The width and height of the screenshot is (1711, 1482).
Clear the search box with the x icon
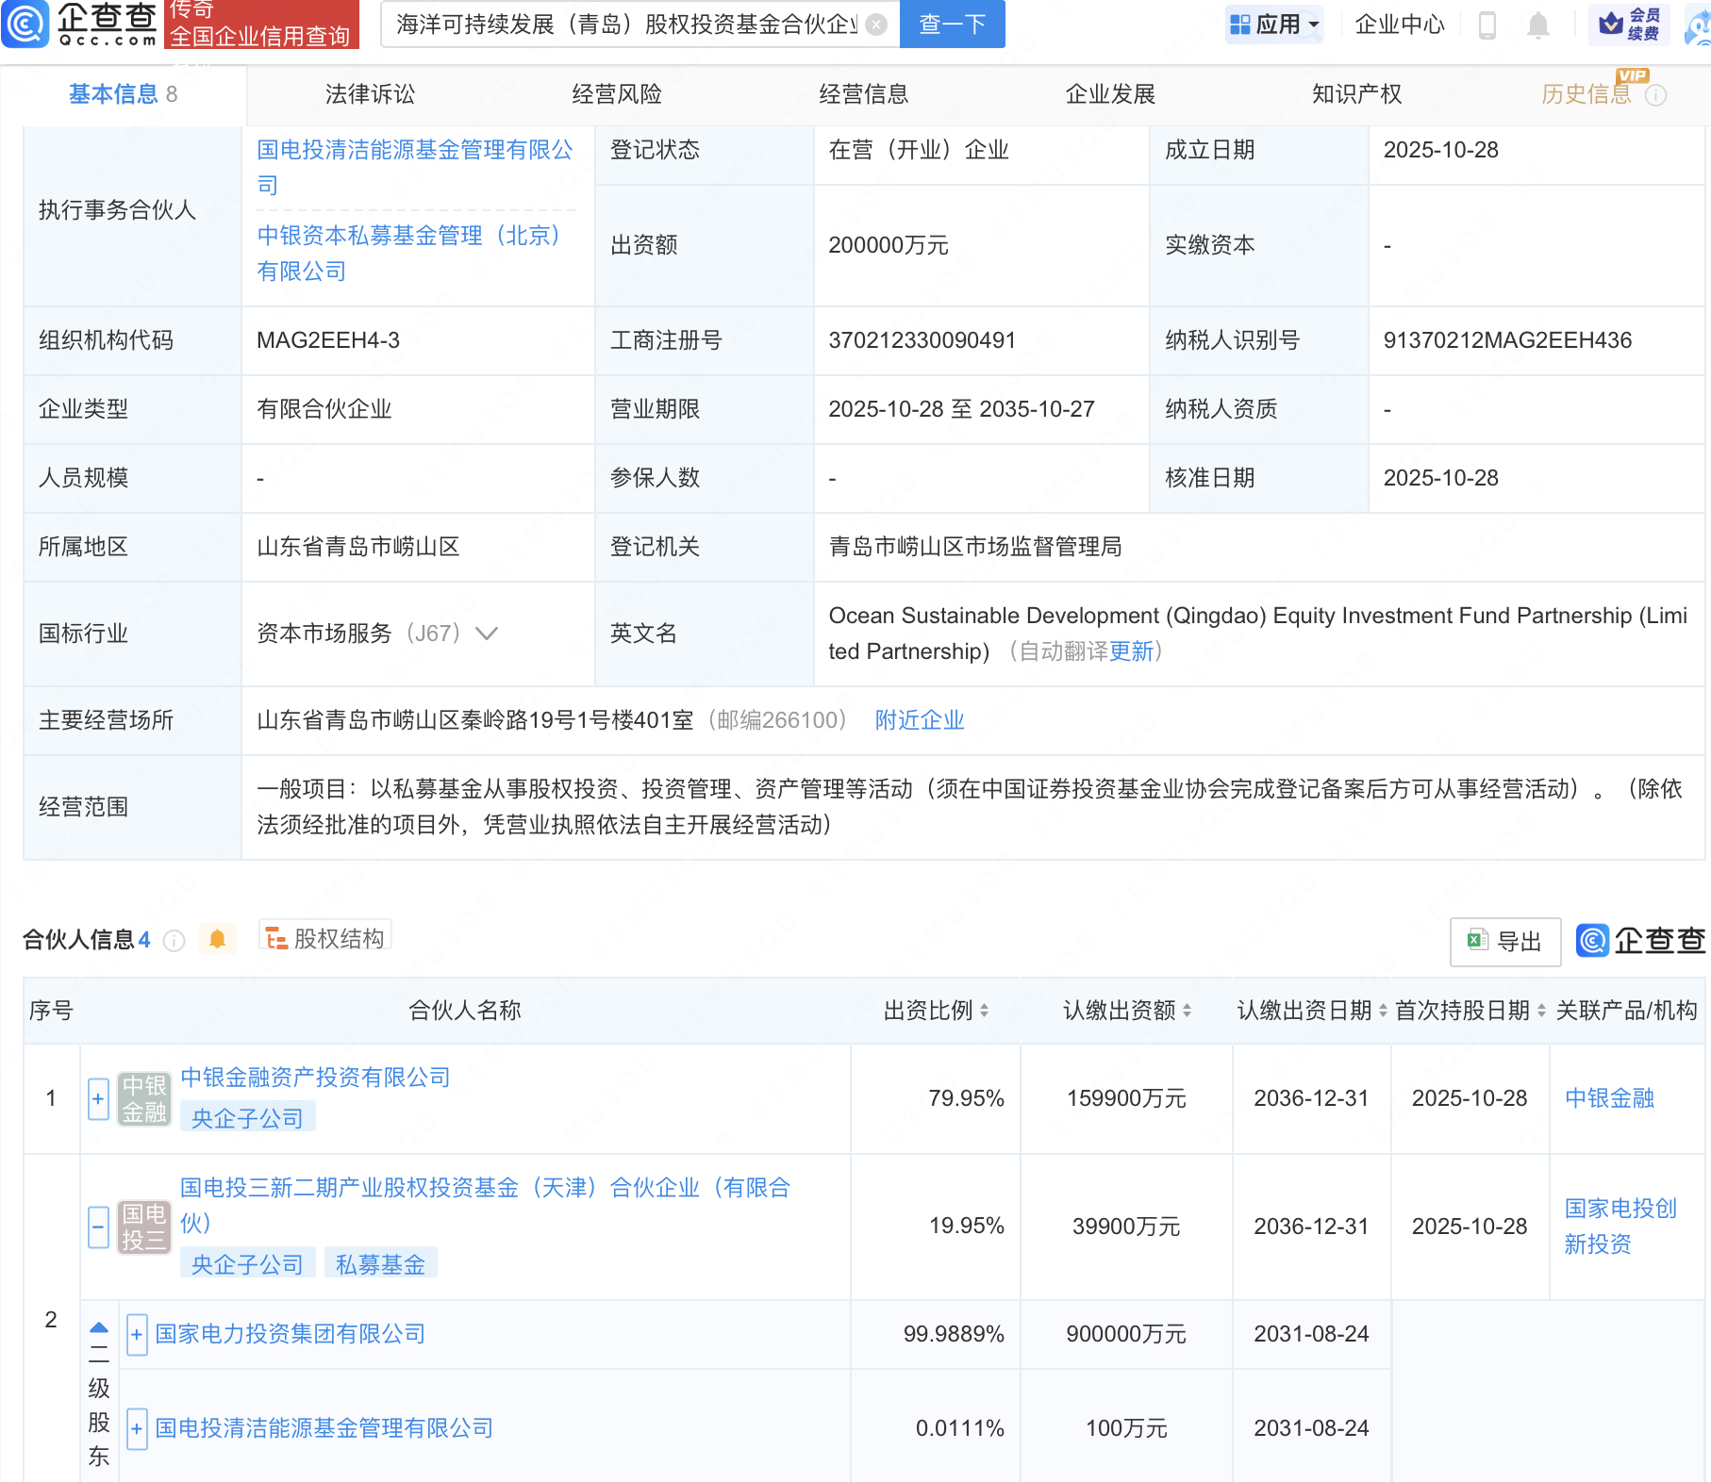click(875, 25)
